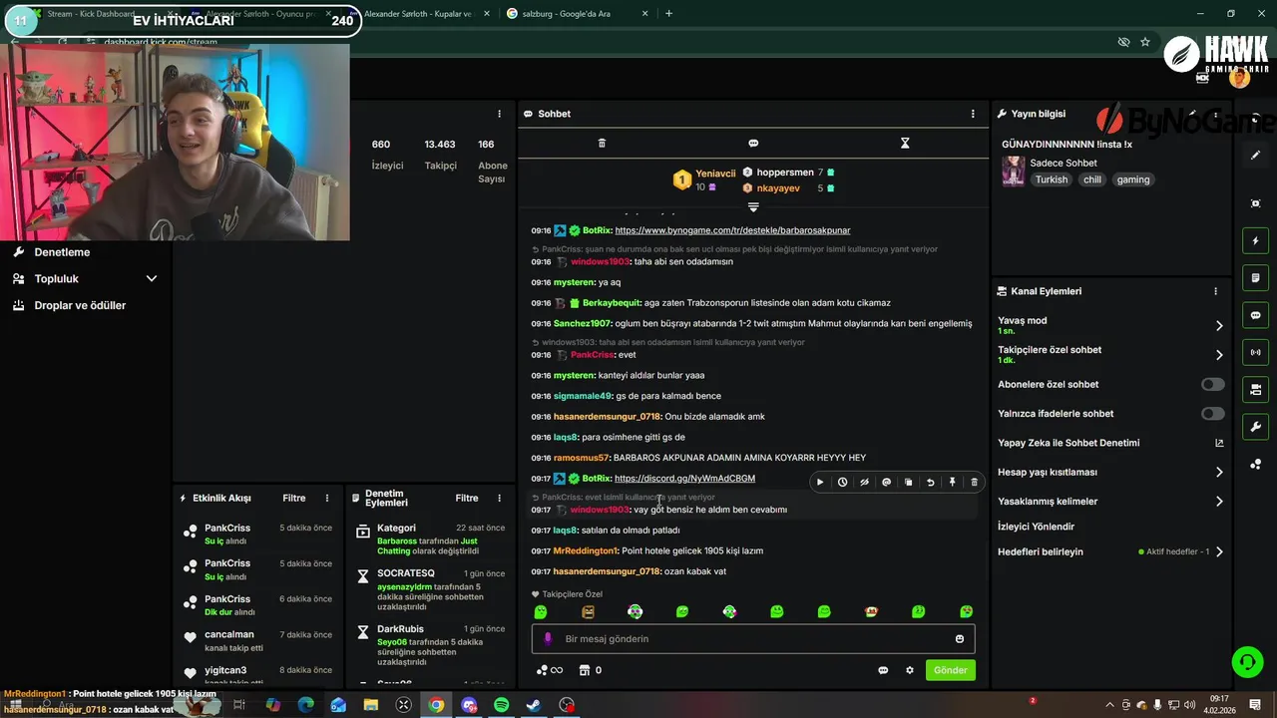Open Denetim Eylemleri three-dot menu

[x=499, y=498]
